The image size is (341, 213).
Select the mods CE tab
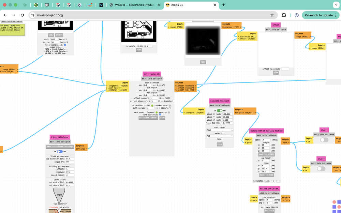pyautogui.click(x=191, y=5)
